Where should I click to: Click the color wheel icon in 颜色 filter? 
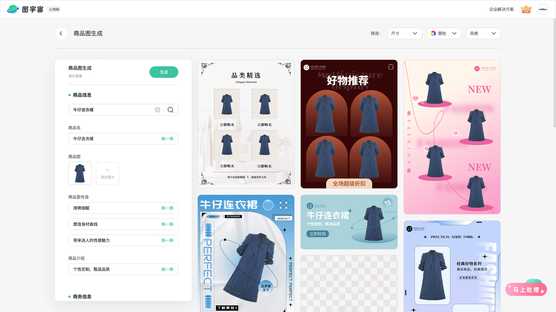coord(433,33)
